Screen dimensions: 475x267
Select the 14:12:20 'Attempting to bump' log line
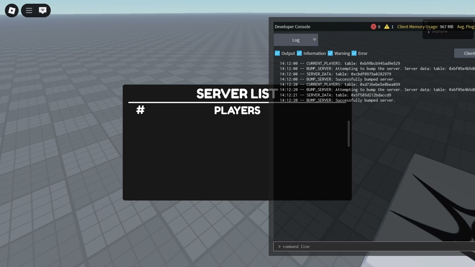[x=377, y=90]
